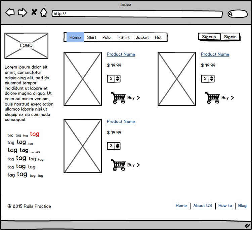Select the T-Shirt navigation tab
The height and width of the screenshot is (230, 252).
123,37
